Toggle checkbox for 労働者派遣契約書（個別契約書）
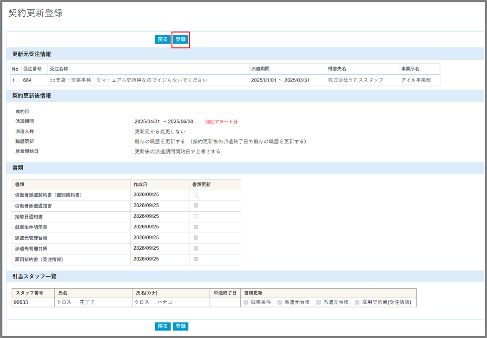 click(196, 195)
